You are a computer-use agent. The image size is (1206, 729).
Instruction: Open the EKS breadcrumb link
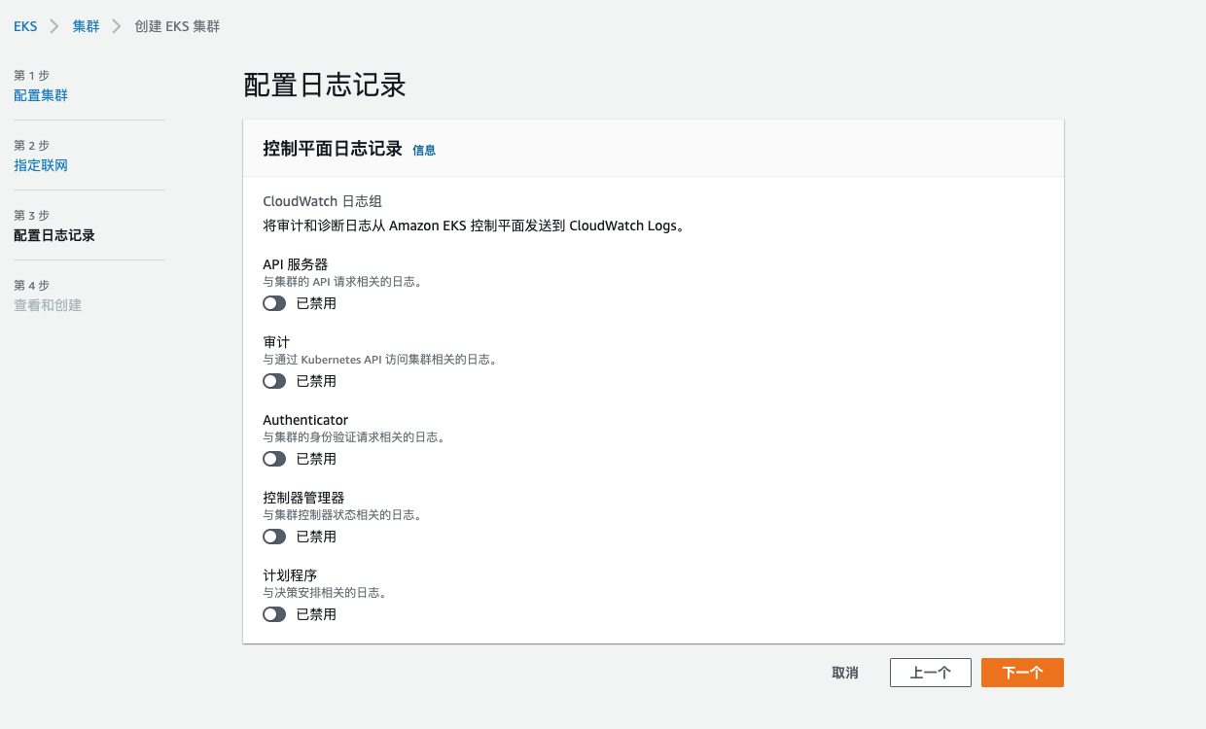coord(25,26)
